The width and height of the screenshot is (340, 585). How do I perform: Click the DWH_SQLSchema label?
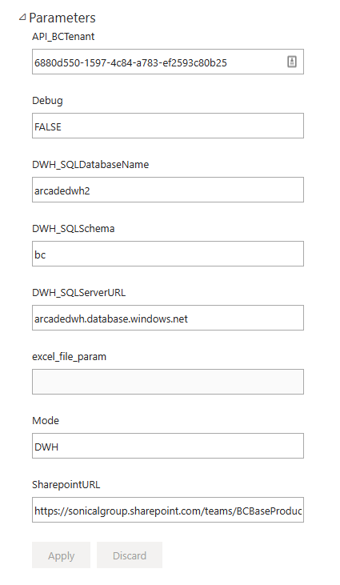tap(74, 229)
